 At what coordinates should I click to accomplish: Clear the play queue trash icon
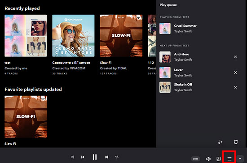click(x=236, y=142)
